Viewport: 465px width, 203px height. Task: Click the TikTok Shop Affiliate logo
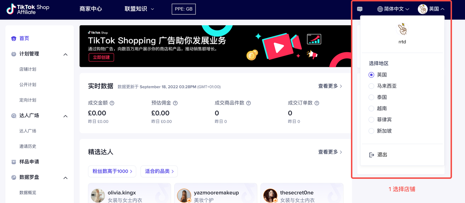pos(28,9)
